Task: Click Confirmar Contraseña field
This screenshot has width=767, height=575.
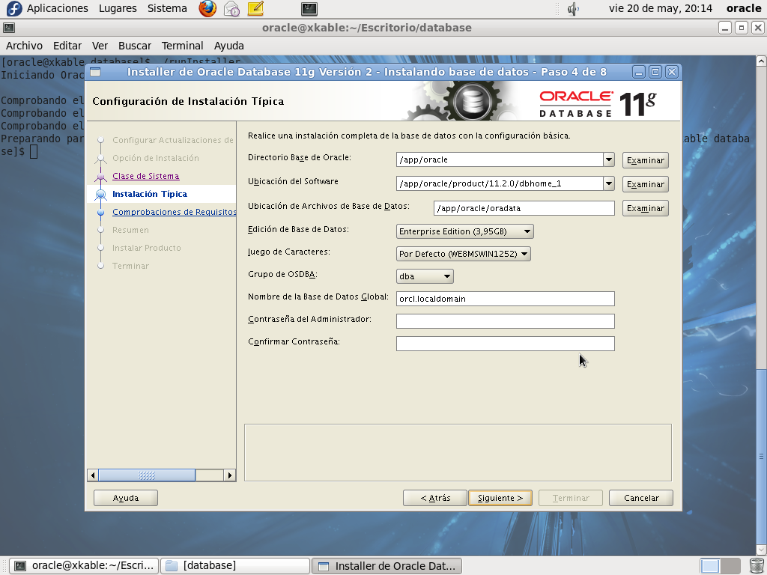Action: tap(506, 344)
